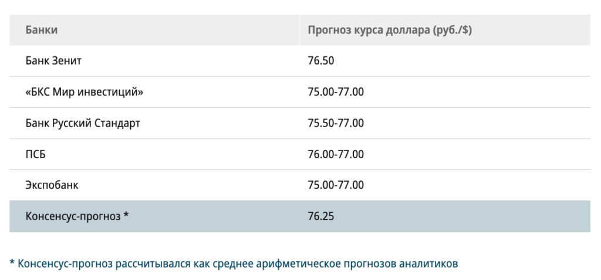Click the 75.50-77.00 forecast value
The image size is (601, 280).
pos(336,123)
